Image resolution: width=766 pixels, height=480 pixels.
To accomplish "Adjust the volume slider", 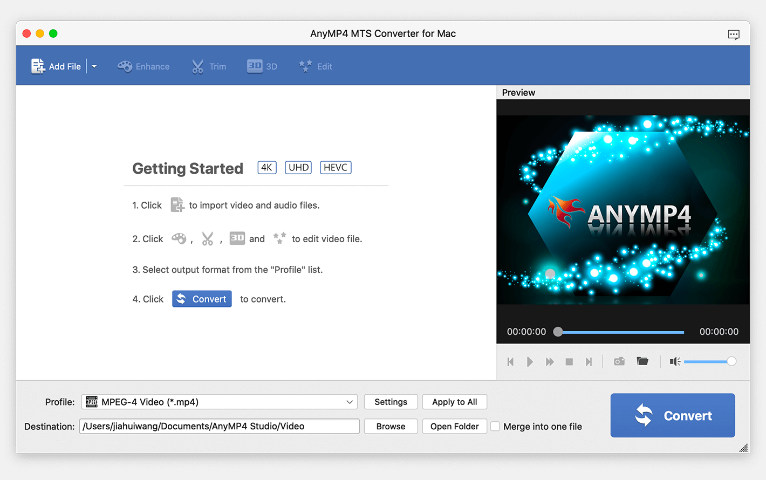I will [710, 361].
